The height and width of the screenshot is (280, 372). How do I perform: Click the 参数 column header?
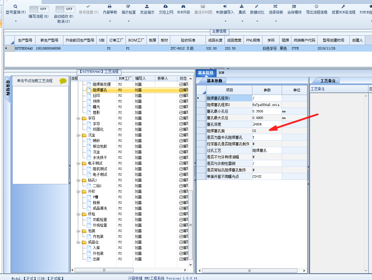click(x=267, y=90)
